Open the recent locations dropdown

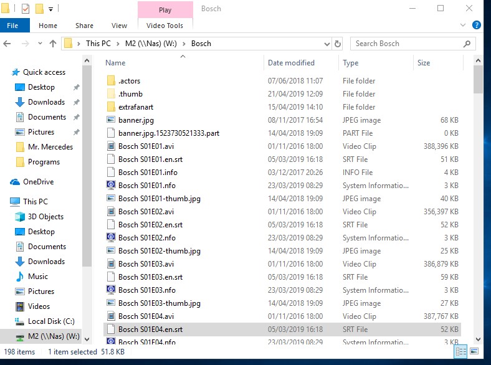[40, 44]
